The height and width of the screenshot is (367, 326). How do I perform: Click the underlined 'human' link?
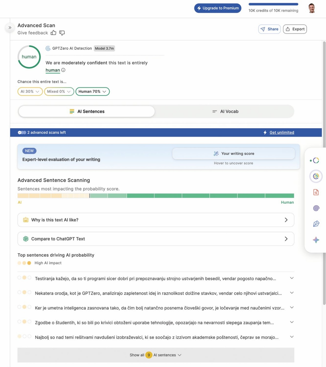53,70
